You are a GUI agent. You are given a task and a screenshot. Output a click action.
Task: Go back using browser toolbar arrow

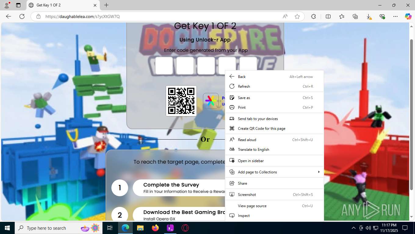(x=9, y=16)
